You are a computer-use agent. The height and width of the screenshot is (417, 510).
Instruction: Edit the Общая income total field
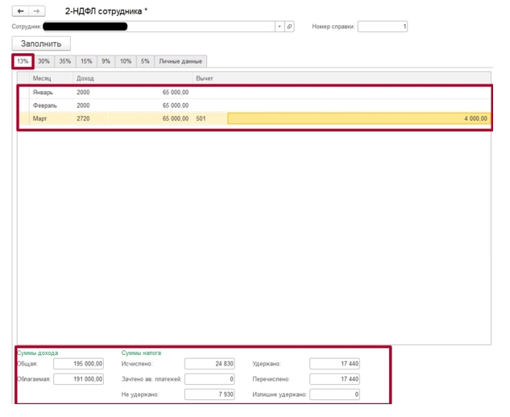tap(79, 364)
